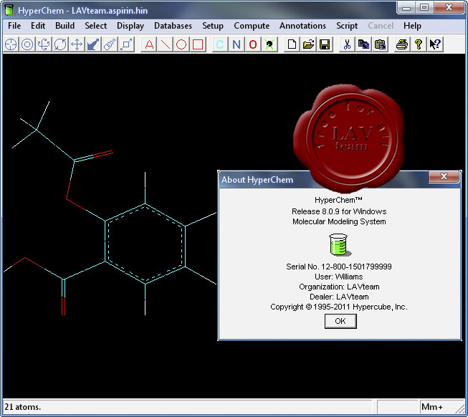Open the Databases menu
This screenshot has height=417, width=468.
point(173,26)
